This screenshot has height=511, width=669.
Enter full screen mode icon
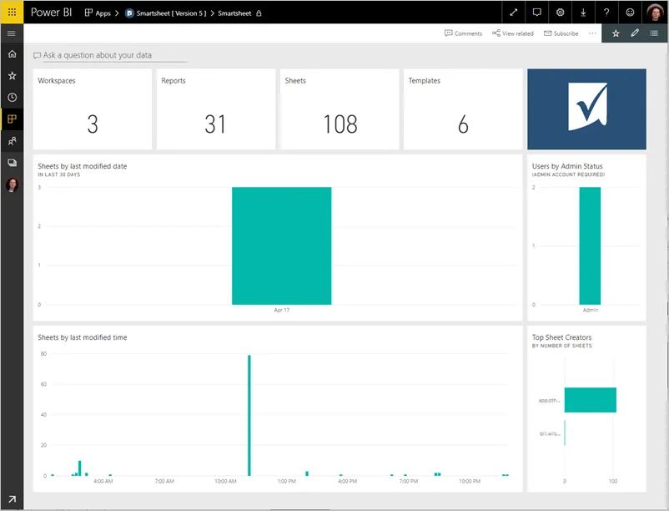coord(514,13)
